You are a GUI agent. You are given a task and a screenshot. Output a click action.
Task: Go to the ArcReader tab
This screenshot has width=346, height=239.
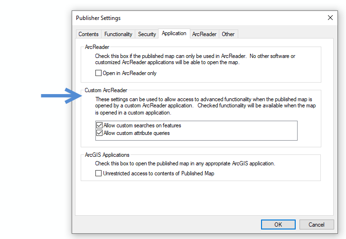[204, 34]
